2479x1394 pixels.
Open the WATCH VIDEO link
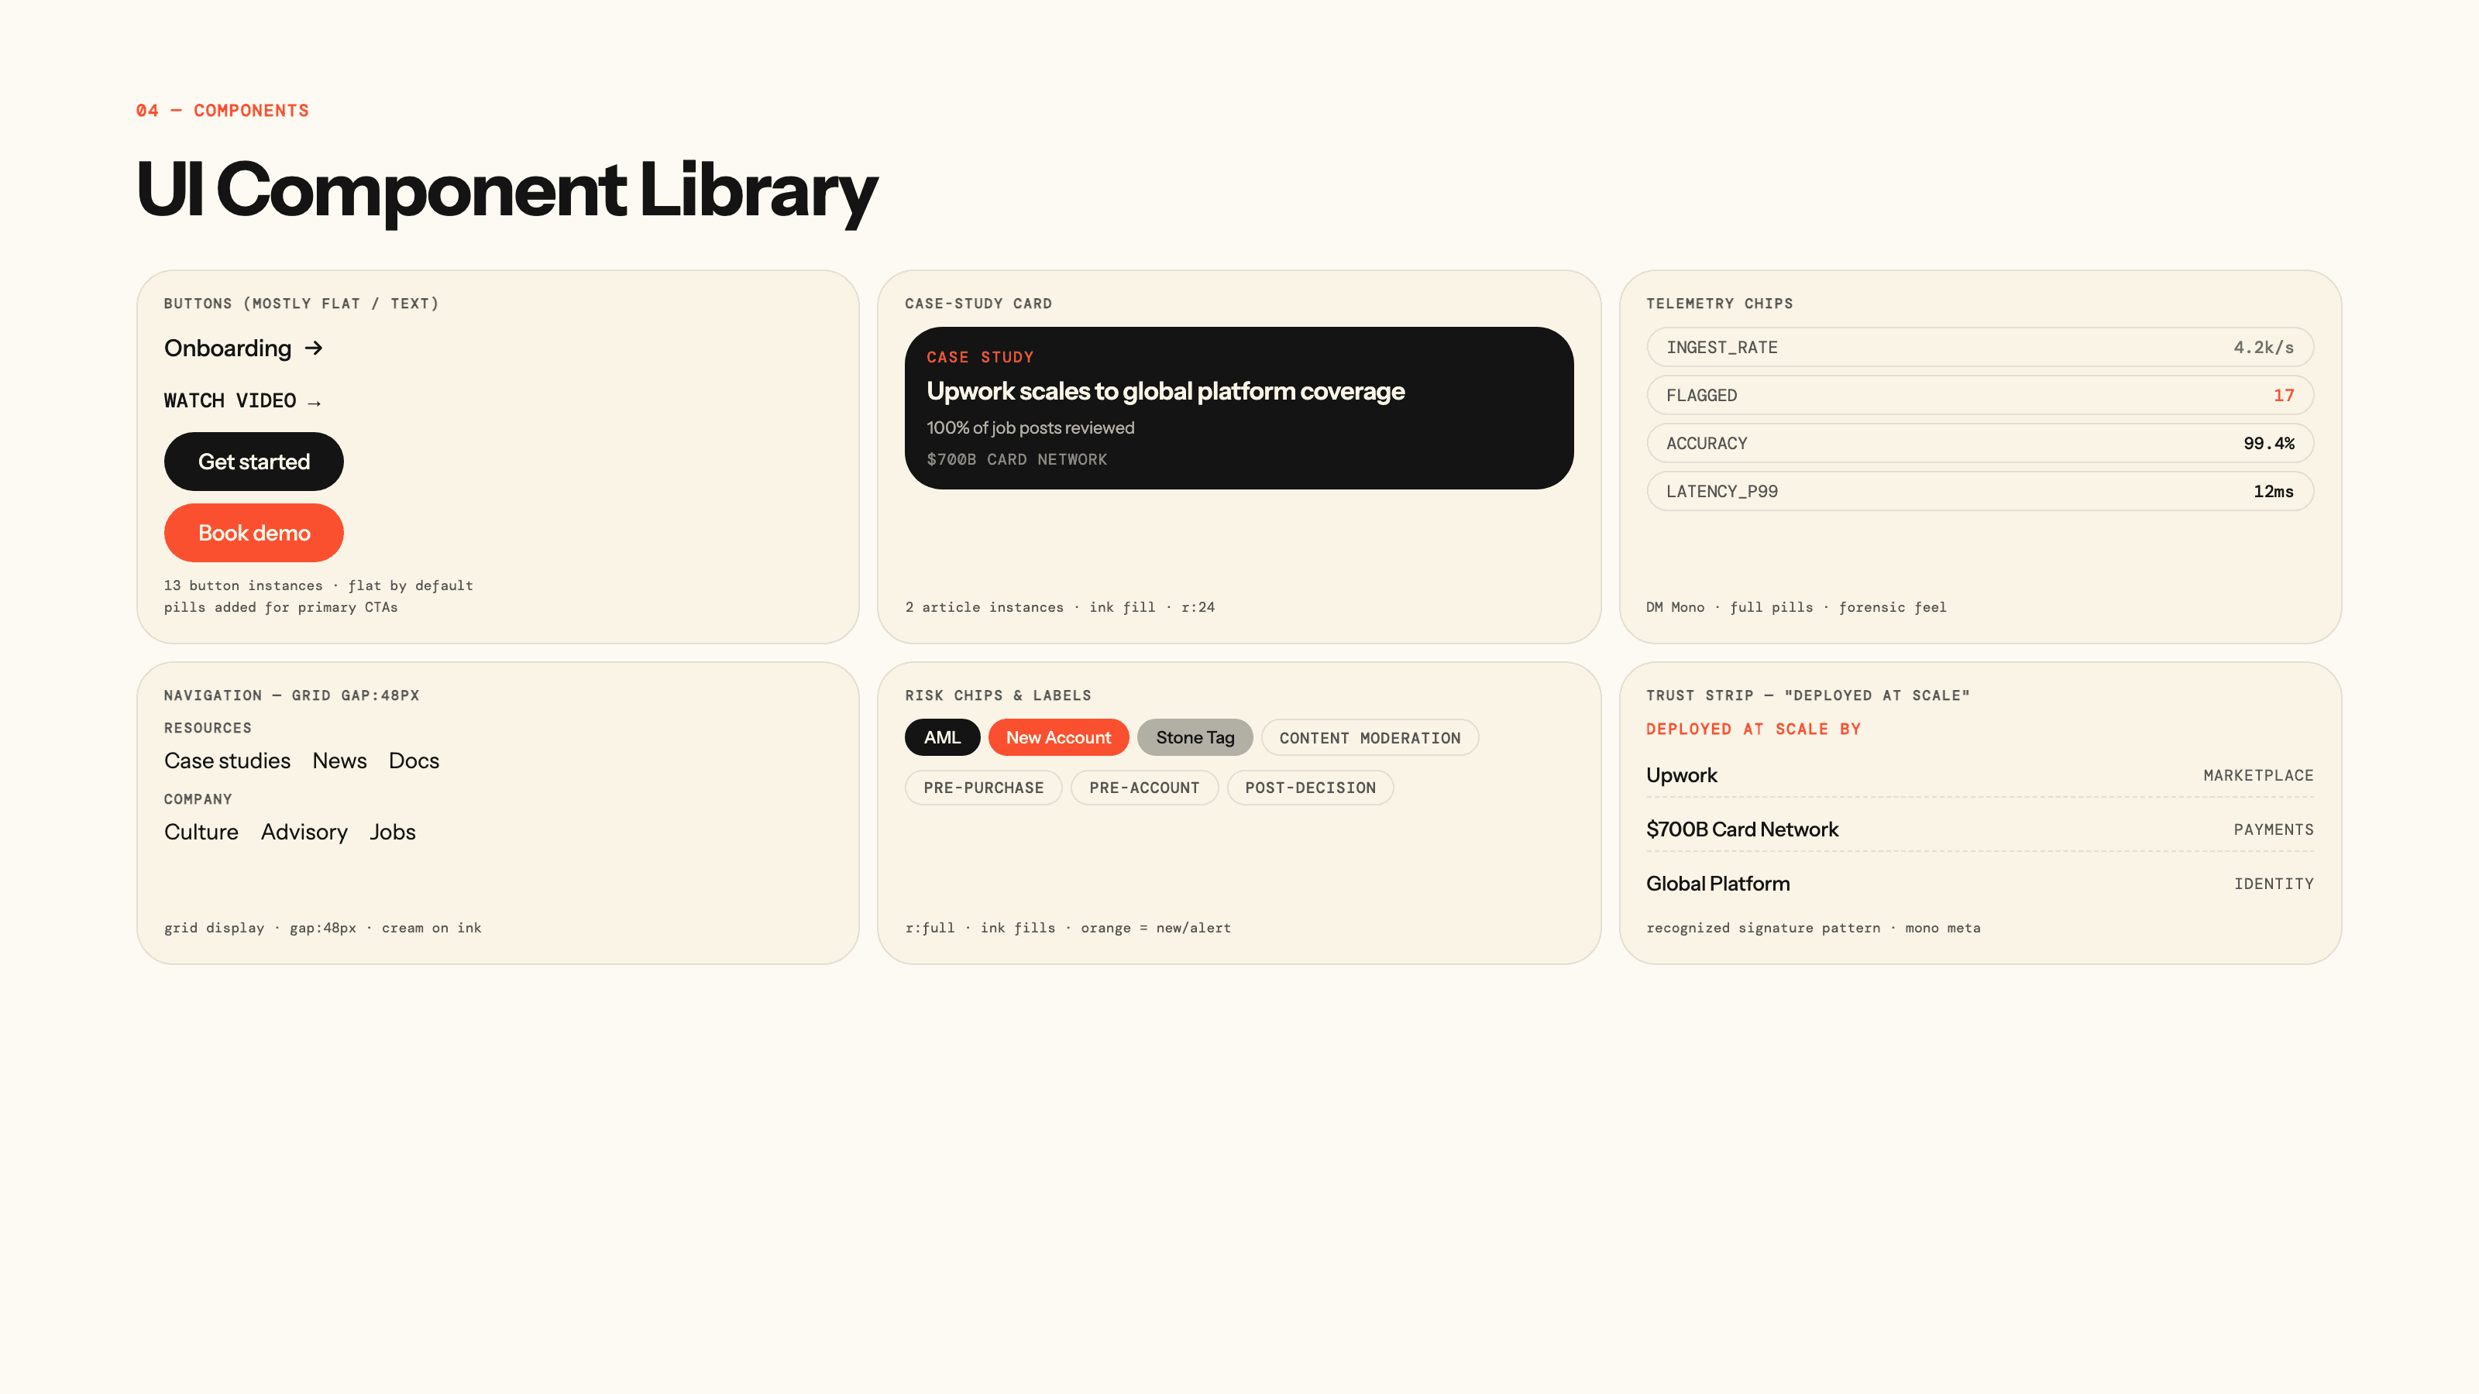242,401
